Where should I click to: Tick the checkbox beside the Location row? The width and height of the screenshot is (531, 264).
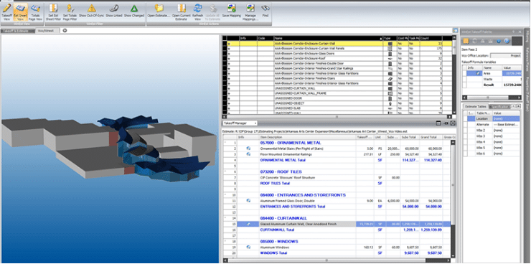coord(465,119)
